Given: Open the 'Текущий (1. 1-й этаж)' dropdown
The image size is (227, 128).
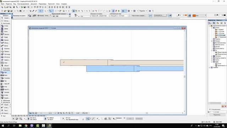Looking at the screenshot, I should [x=120, y=16].
